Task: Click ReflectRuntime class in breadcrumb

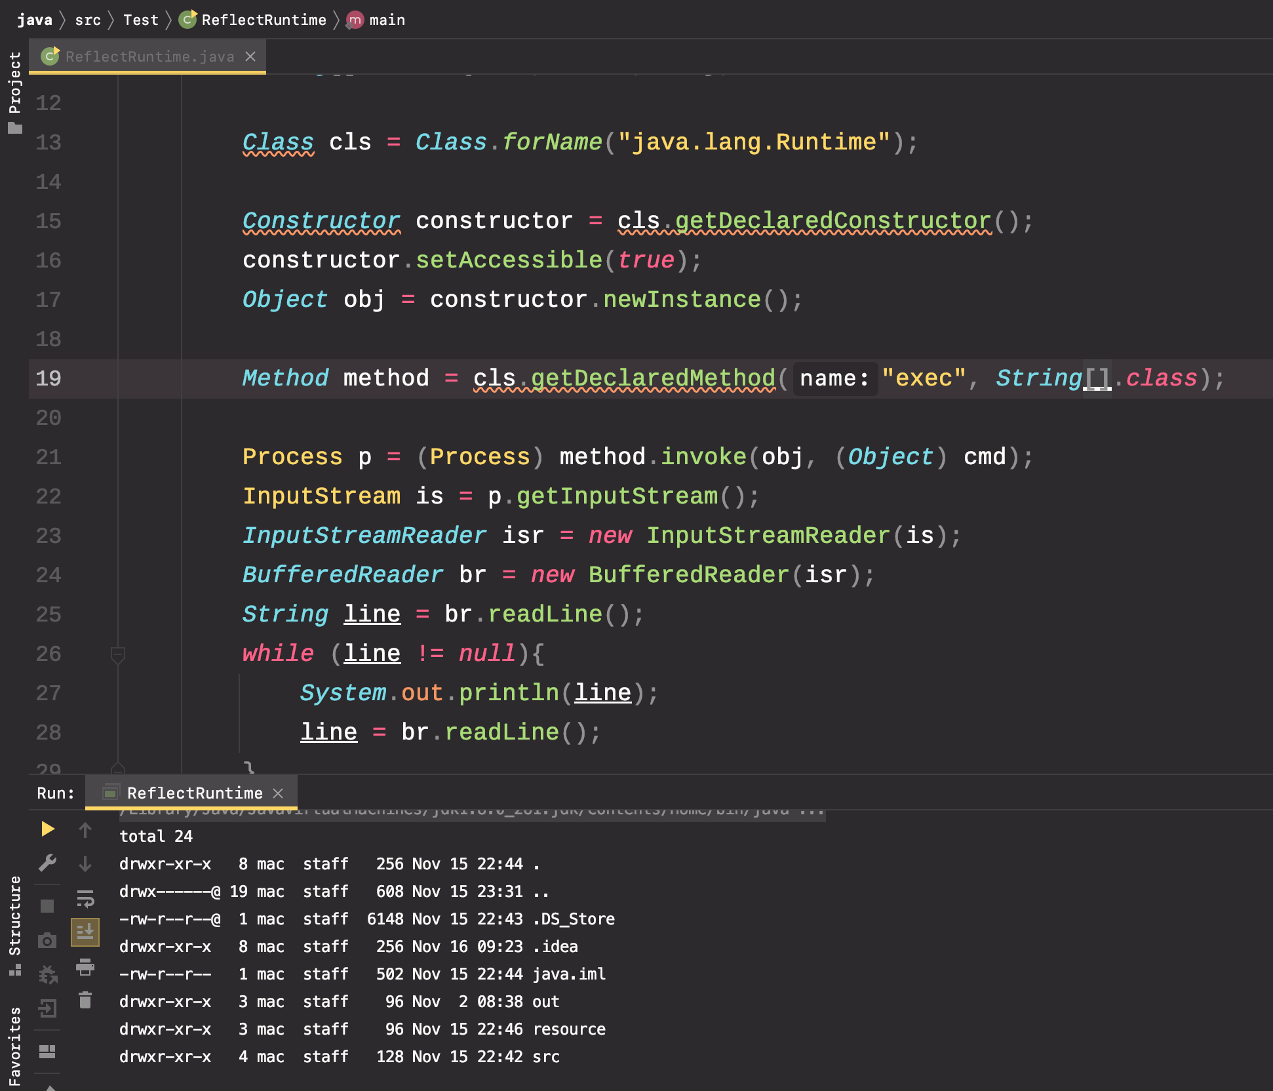Action: (x=264, y=20)
